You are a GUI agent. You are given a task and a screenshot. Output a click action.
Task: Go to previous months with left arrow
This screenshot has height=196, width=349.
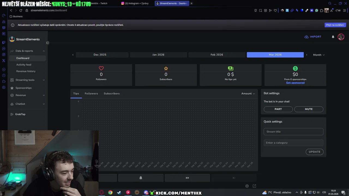[73, 55]
